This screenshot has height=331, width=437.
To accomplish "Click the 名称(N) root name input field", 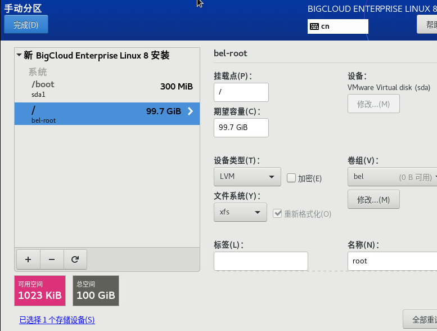I will 392,261.
